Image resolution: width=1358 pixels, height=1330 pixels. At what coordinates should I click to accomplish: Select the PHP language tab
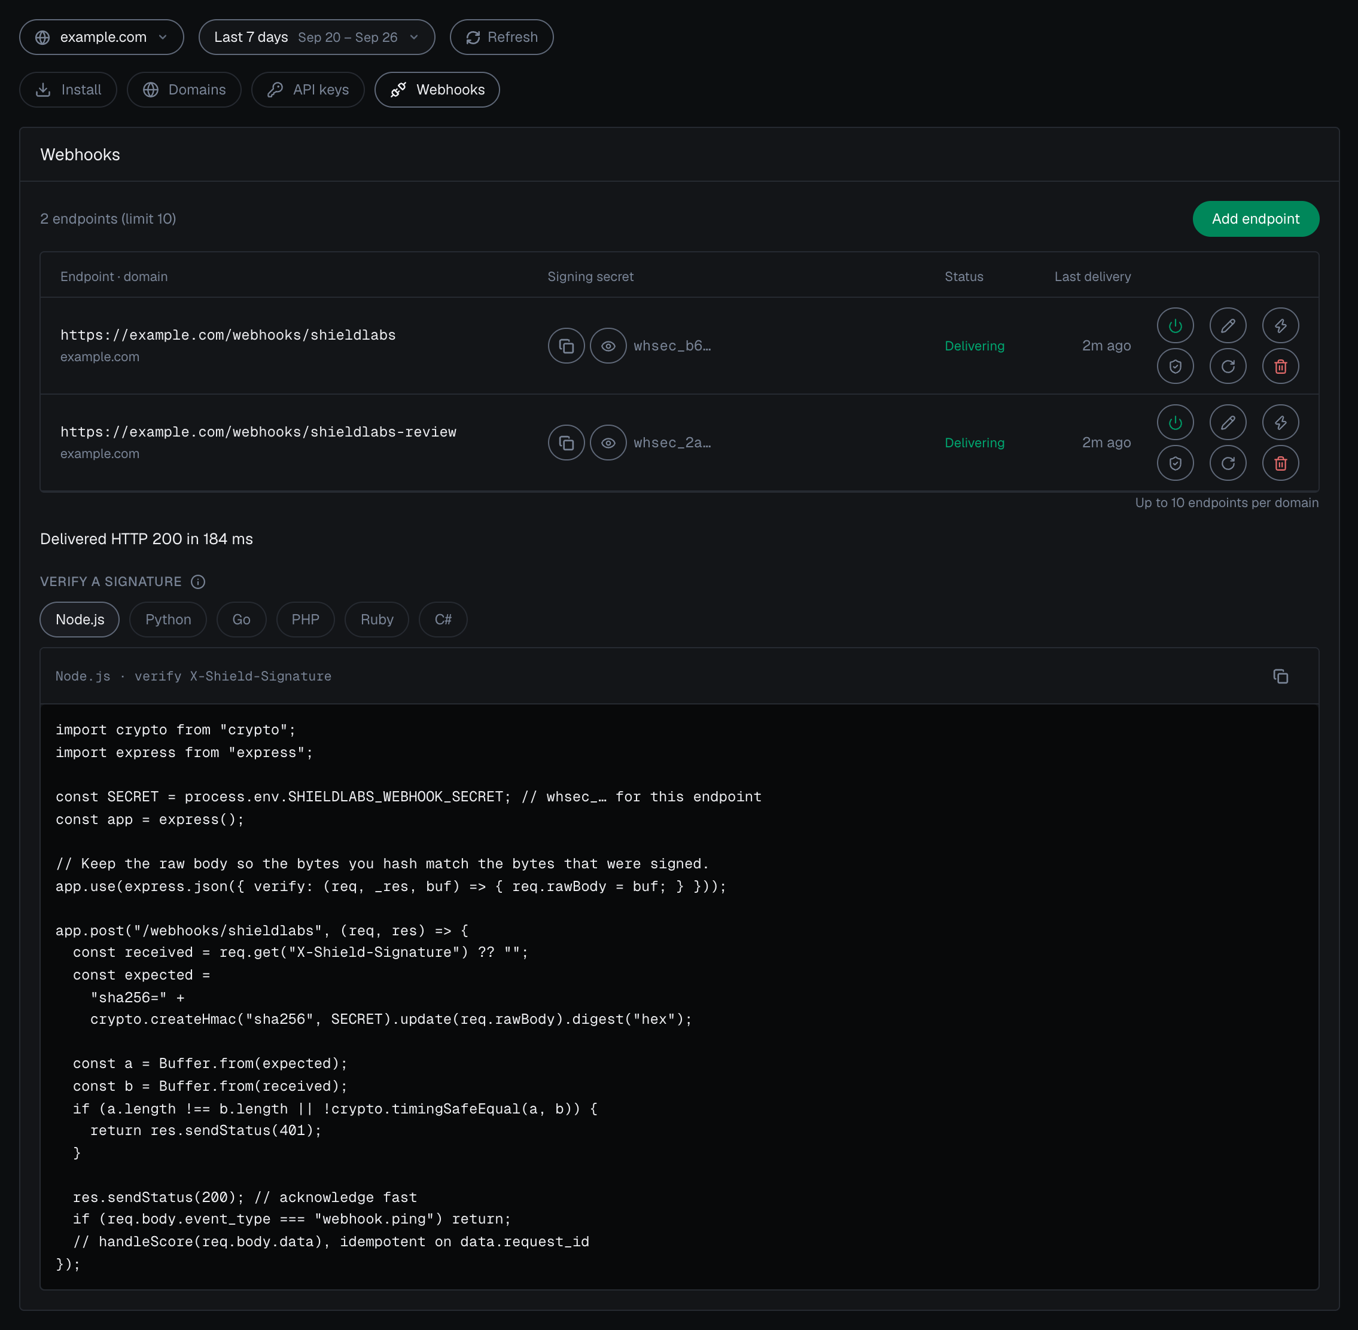306,620
